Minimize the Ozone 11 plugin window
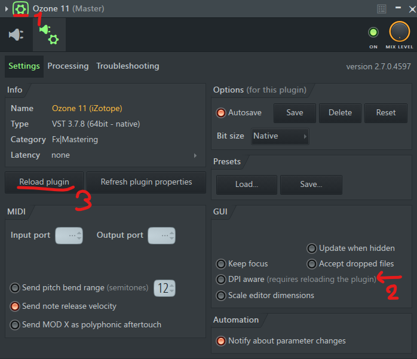The image size is (417, 359). (398, 8)
